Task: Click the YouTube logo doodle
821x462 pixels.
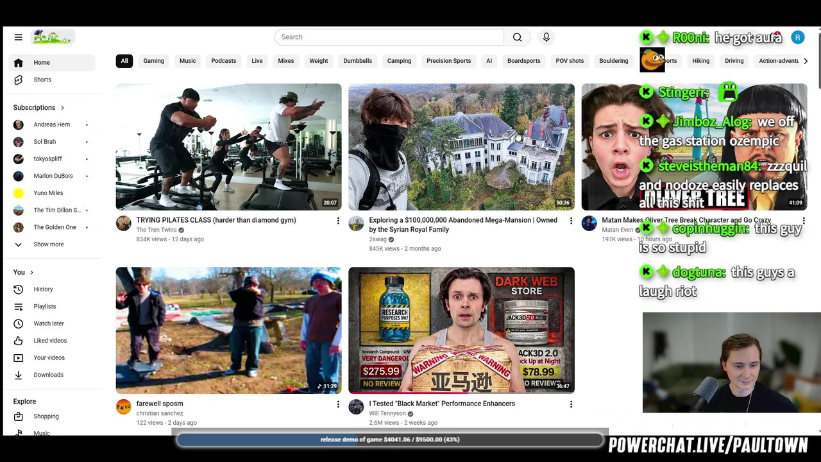Action: coord(53,37)
